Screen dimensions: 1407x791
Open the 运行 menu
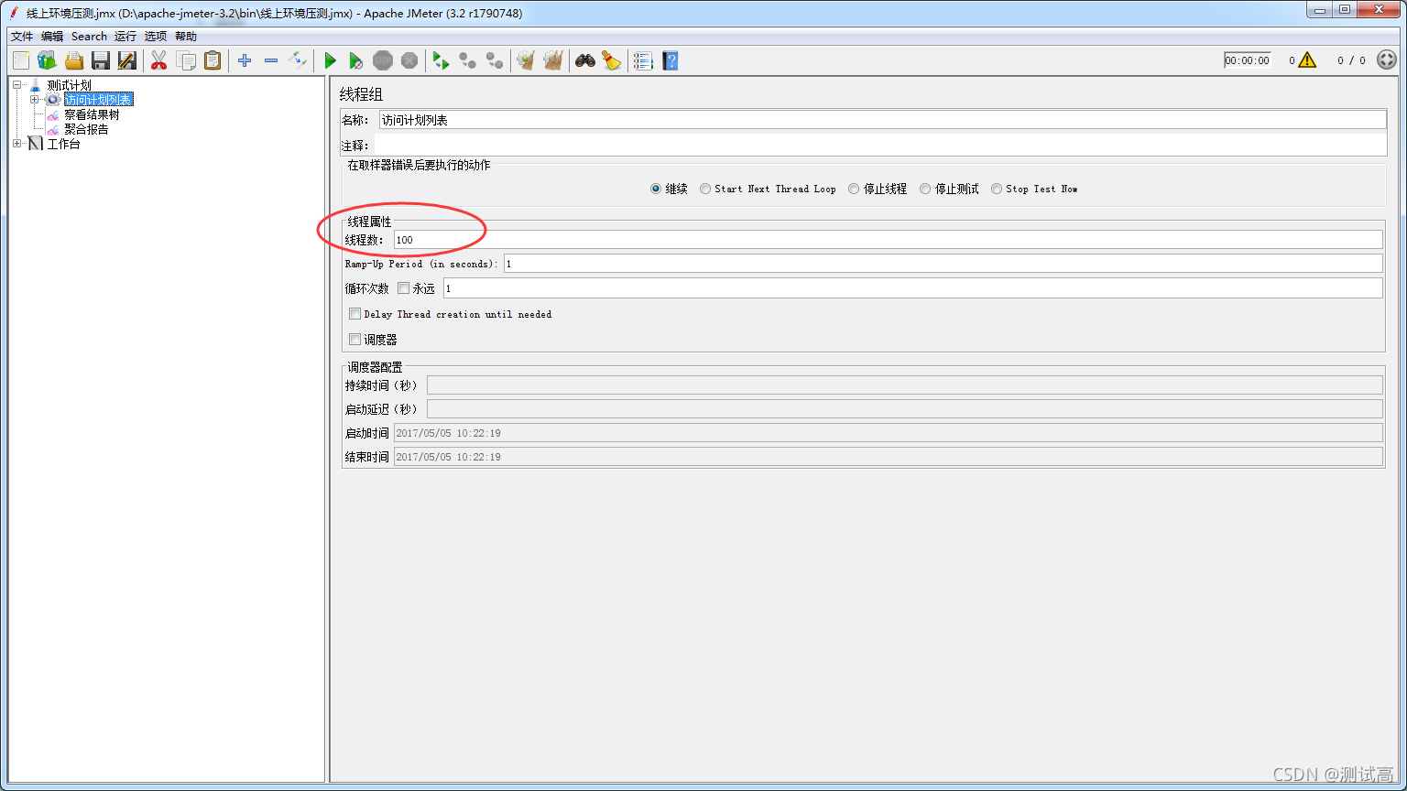tap(125, 37)
